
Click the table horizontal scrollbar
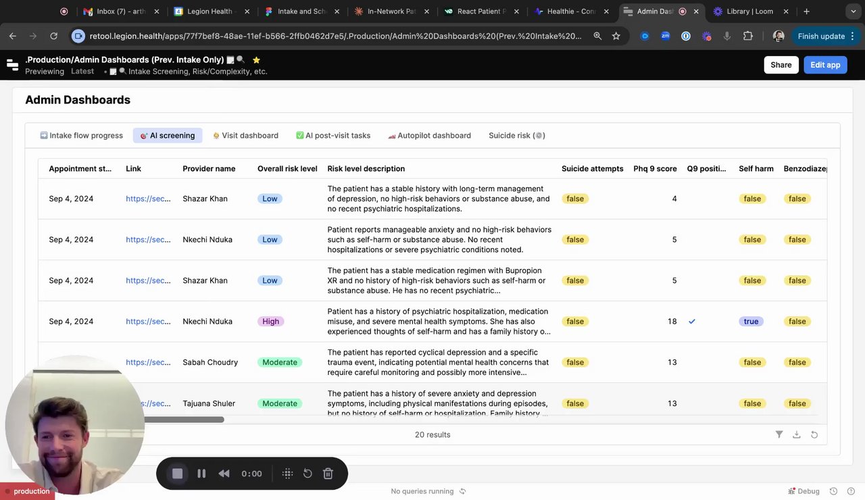click(x=182, y=420)
